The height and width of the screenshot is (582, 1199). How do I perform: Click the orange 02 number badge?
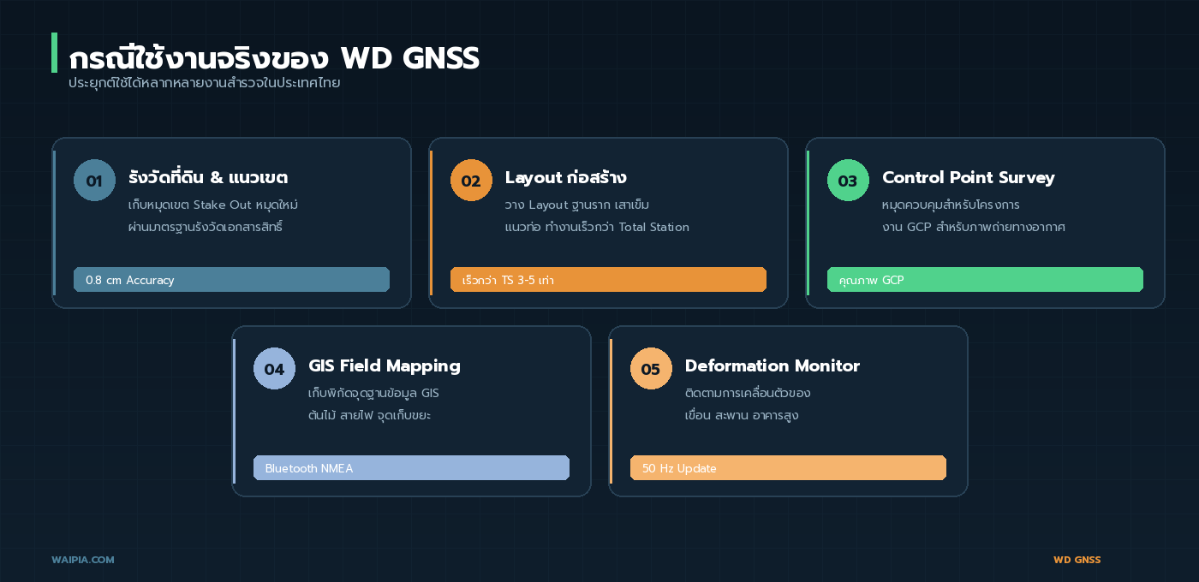pyautogui.click(x=471, y=180)
